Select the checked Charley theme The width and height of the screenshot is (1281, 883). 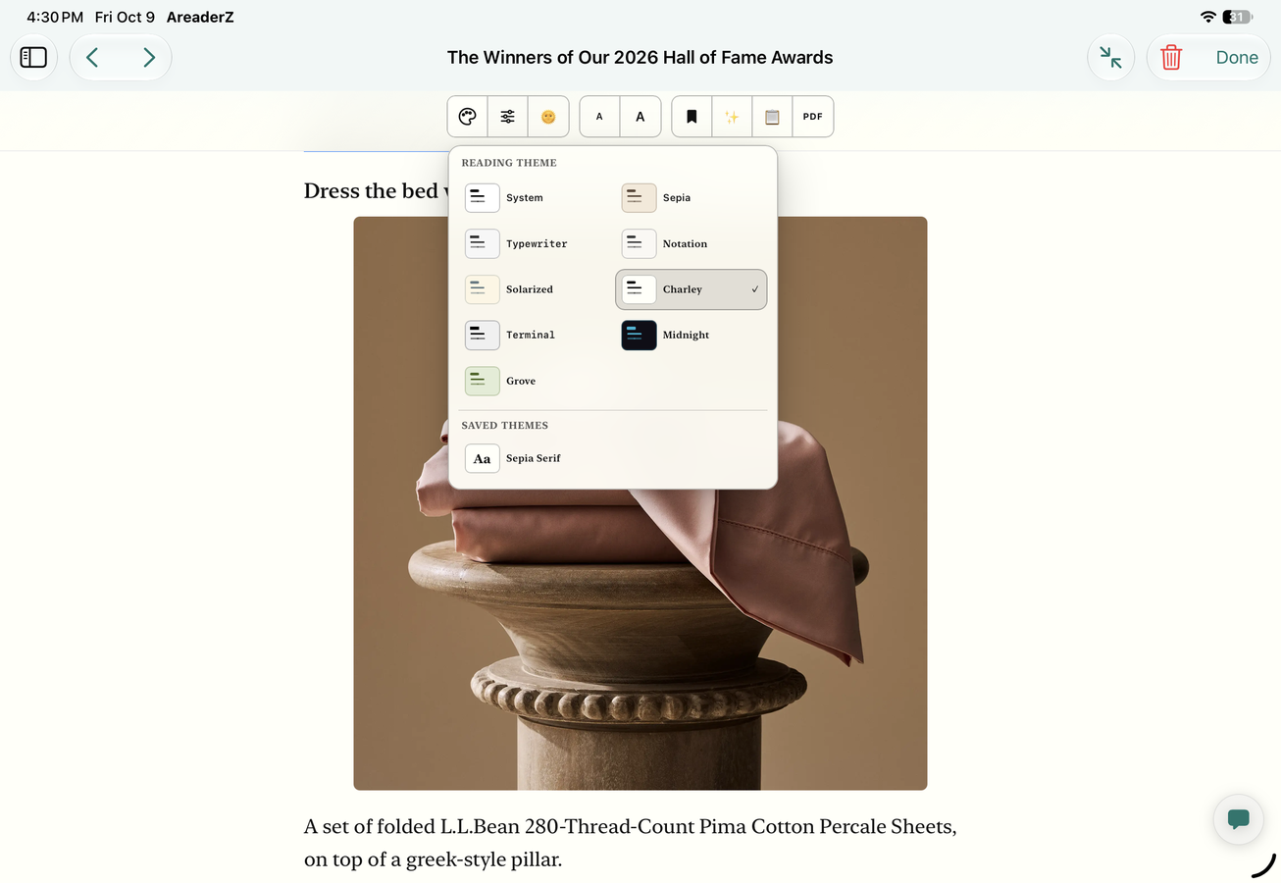tap(692, 289)
